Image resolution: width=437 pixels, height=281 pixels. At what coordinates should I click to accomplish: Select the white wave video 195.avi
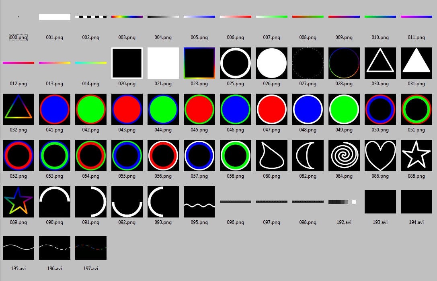pos(18,248)
